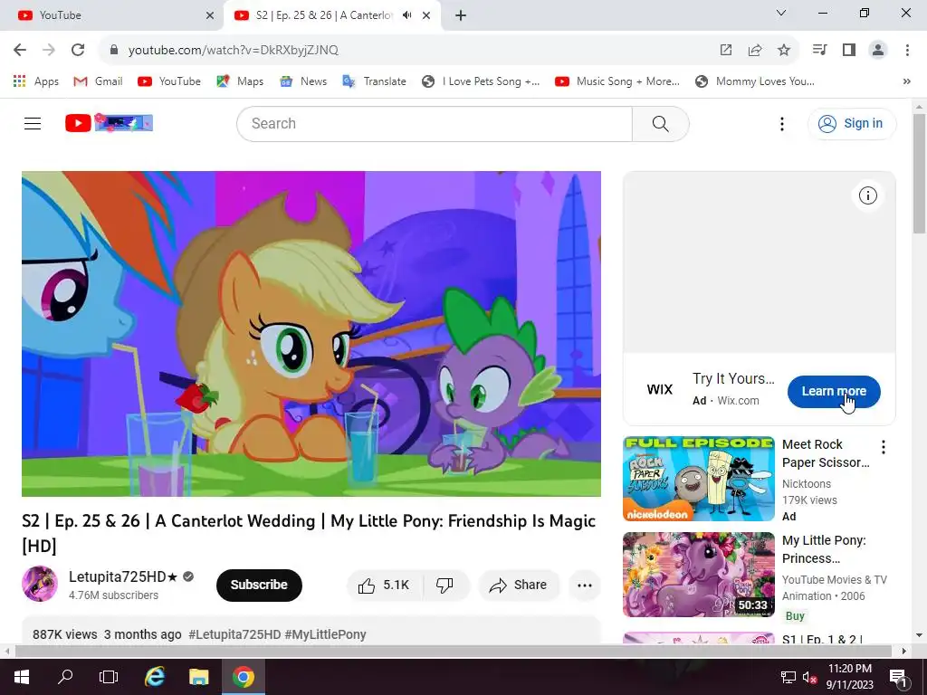927x695 pixels.
Task: Open a new tab
Action: 461,15
